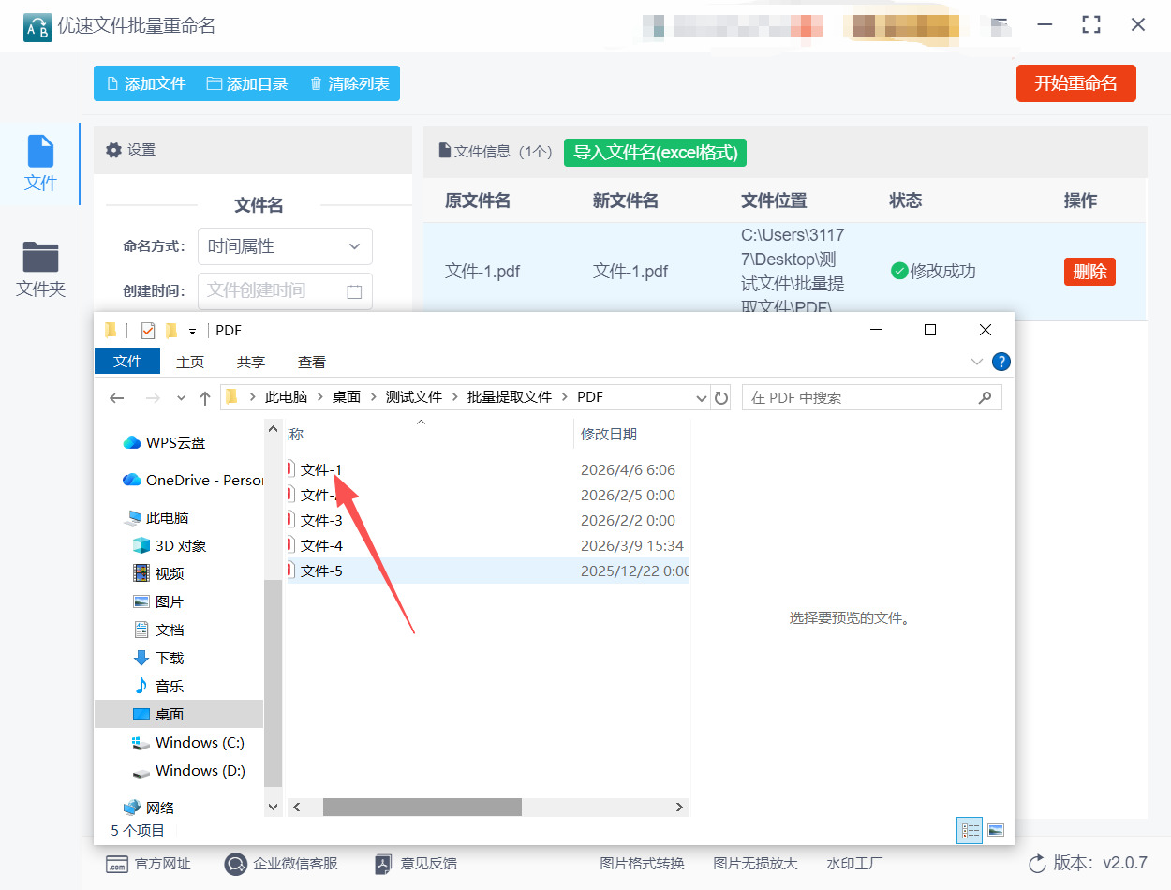Screen dimensions: 1171x890
Task: Open the 命名方式 时间属性 dropdown
Action: pos(285,246)
